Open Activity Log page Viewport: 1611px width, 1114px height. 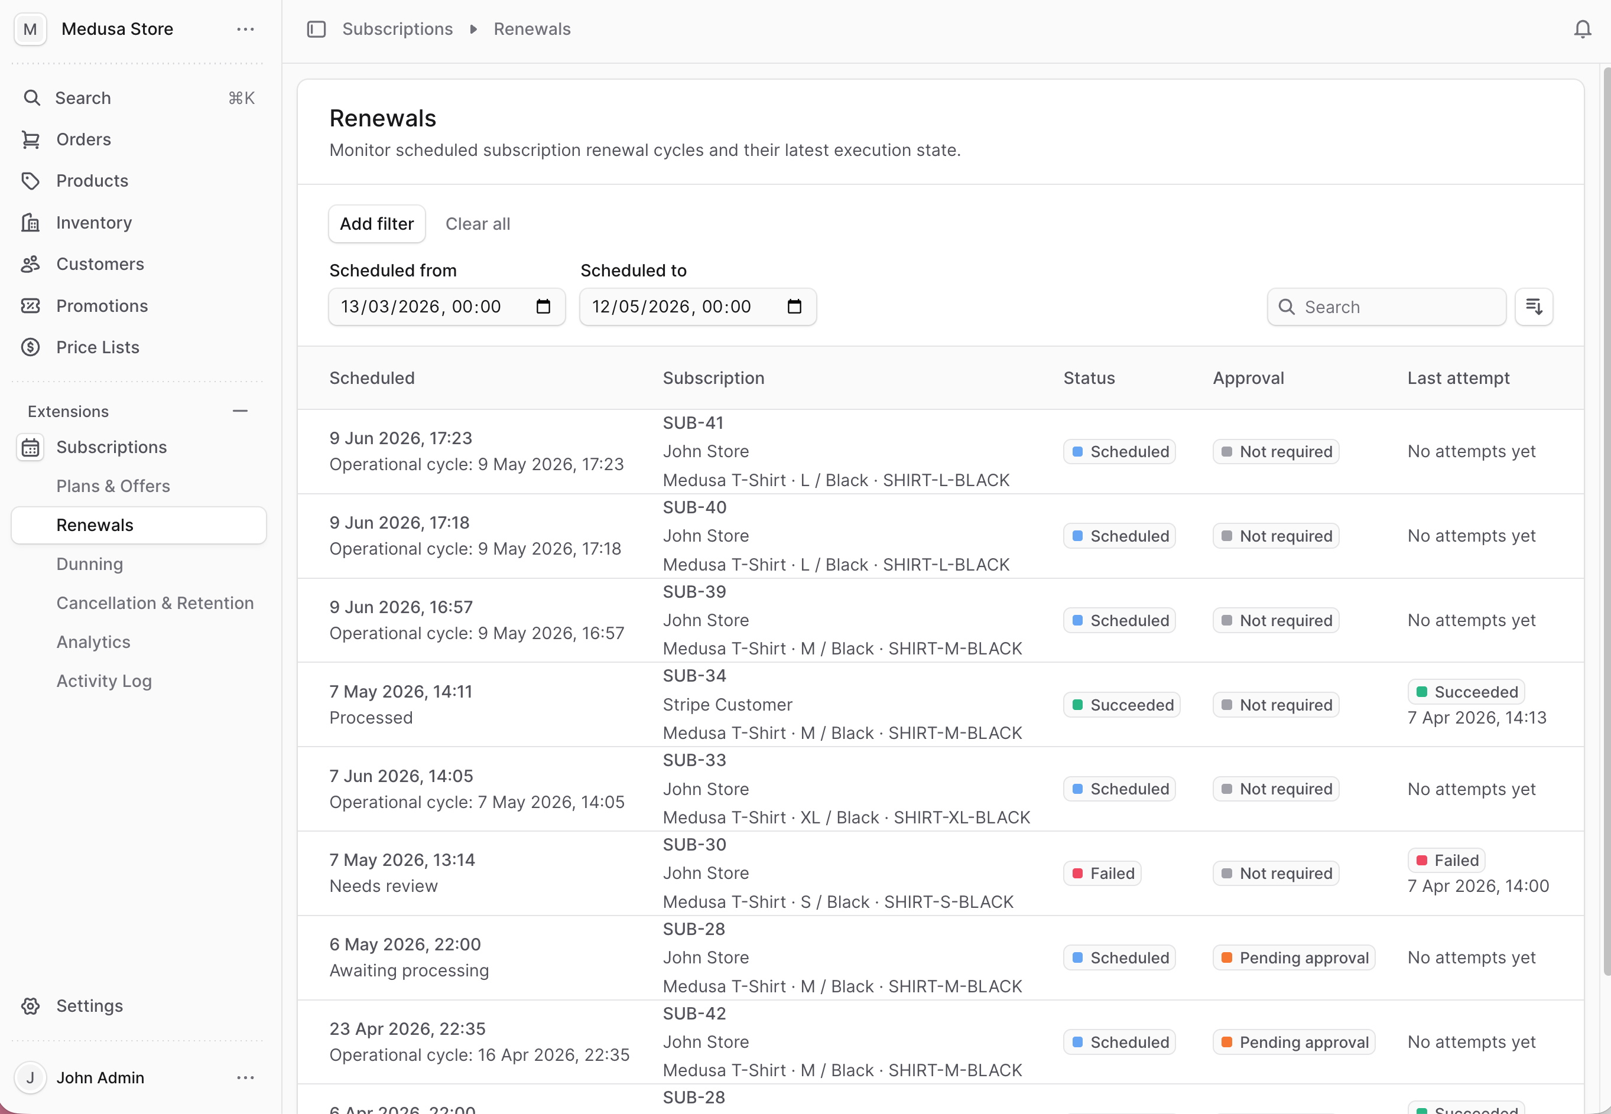pos(104,682)
